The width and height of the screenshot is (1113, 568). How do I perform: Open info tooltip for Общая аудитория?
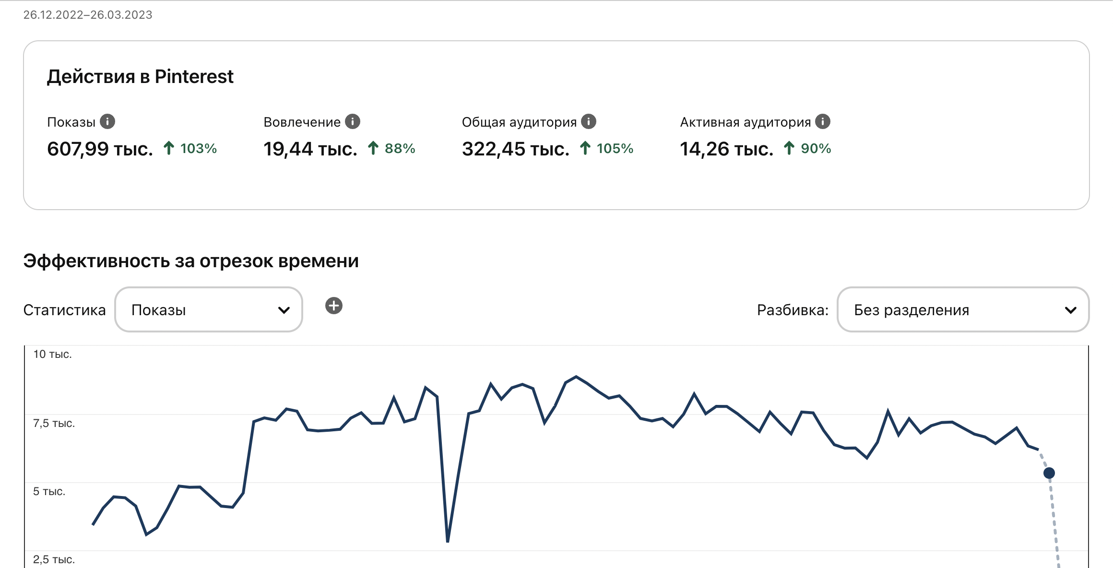[589, 122]
